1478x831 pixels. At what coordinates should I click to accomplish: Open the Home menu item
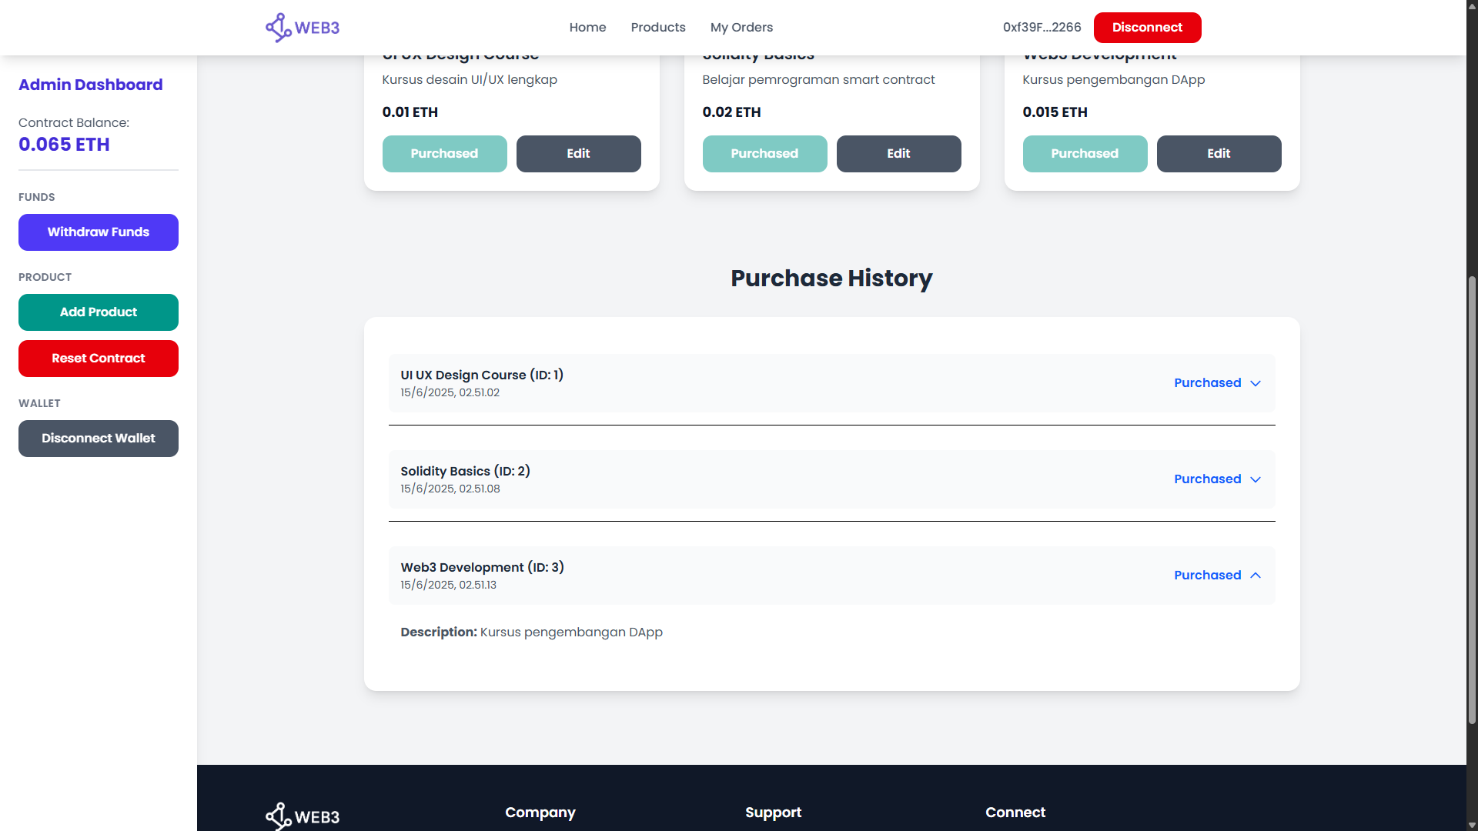[x=587, y=28]
